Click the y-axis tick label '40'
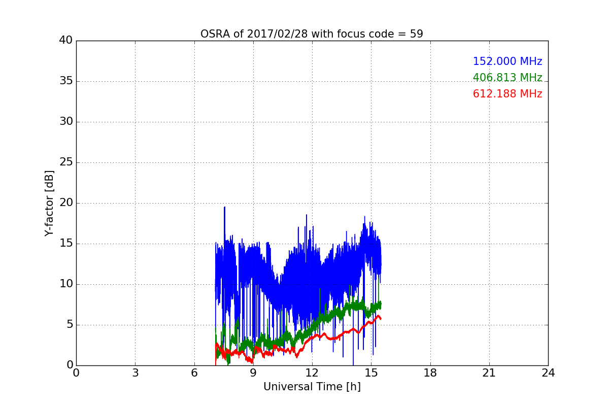Viewport: 609px width, 406px height. tap(66, 41)
